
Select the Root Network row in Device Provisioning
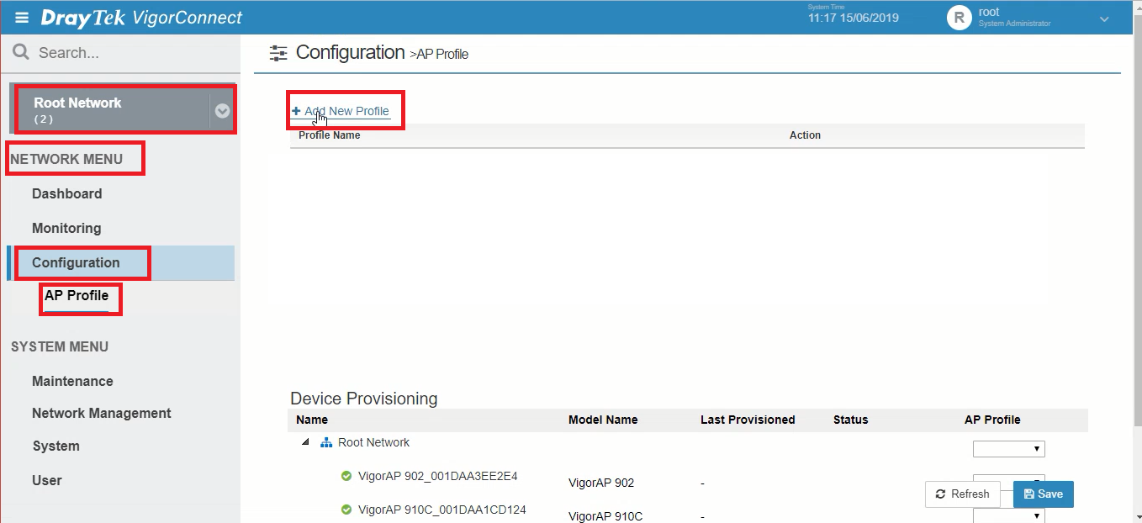[687, 443]
